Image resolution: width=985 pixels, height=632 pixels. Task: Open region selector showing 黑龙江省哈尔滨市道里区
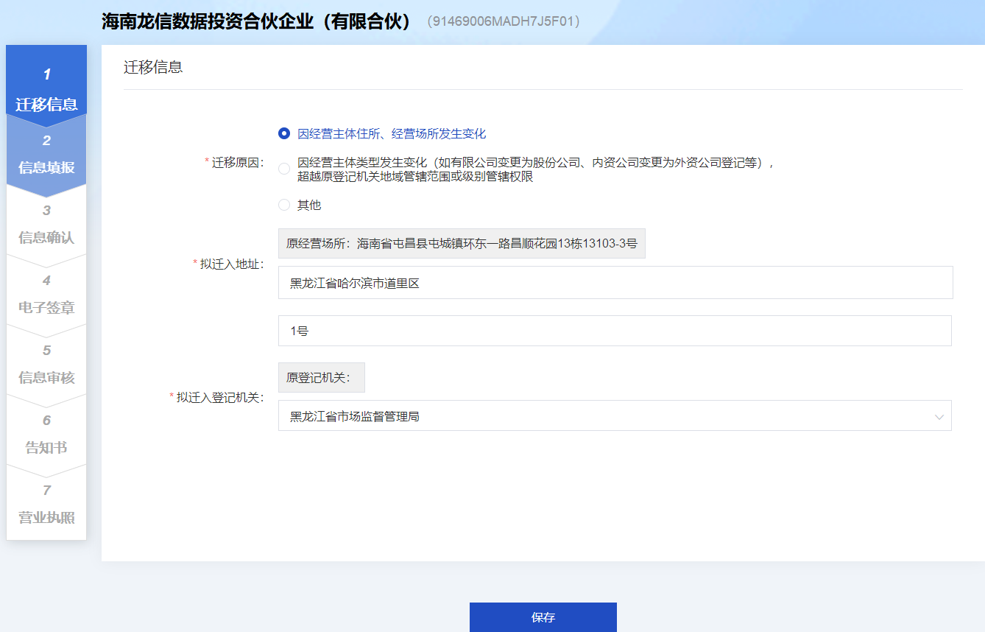(615, 283)
